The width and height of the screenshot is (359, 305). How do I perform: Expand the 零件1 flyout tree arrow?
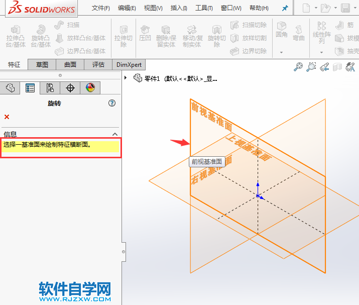pyautogui.click(x=126, y=78)
